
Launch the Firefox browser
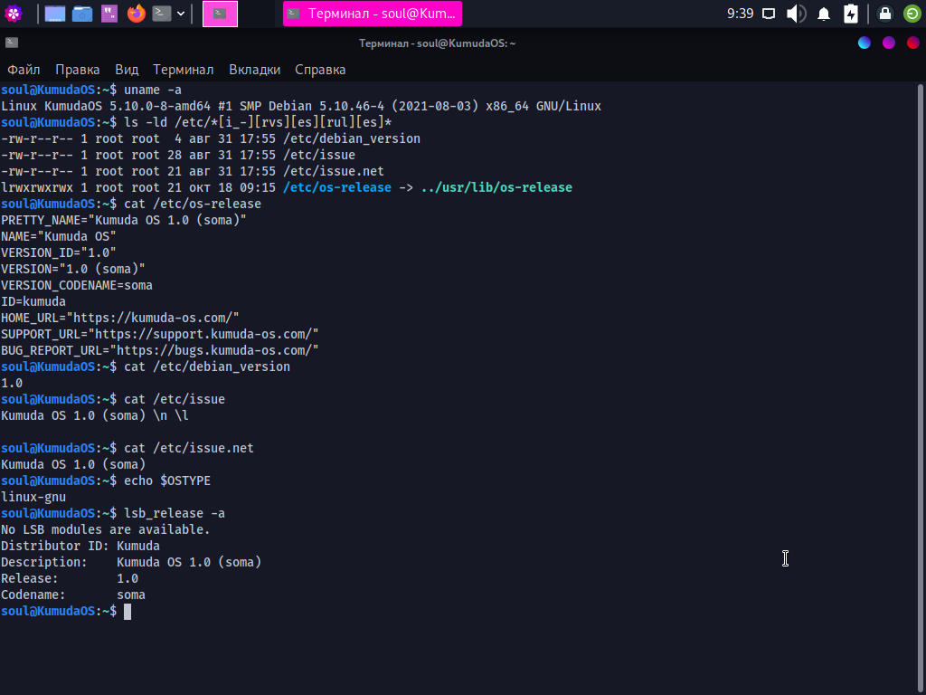tap(137, 13)
